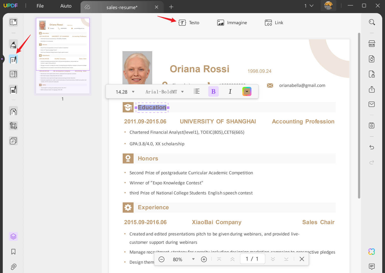385x273 pixels.
Task: Open the Bookmarks panel
Action: [13, 252]
